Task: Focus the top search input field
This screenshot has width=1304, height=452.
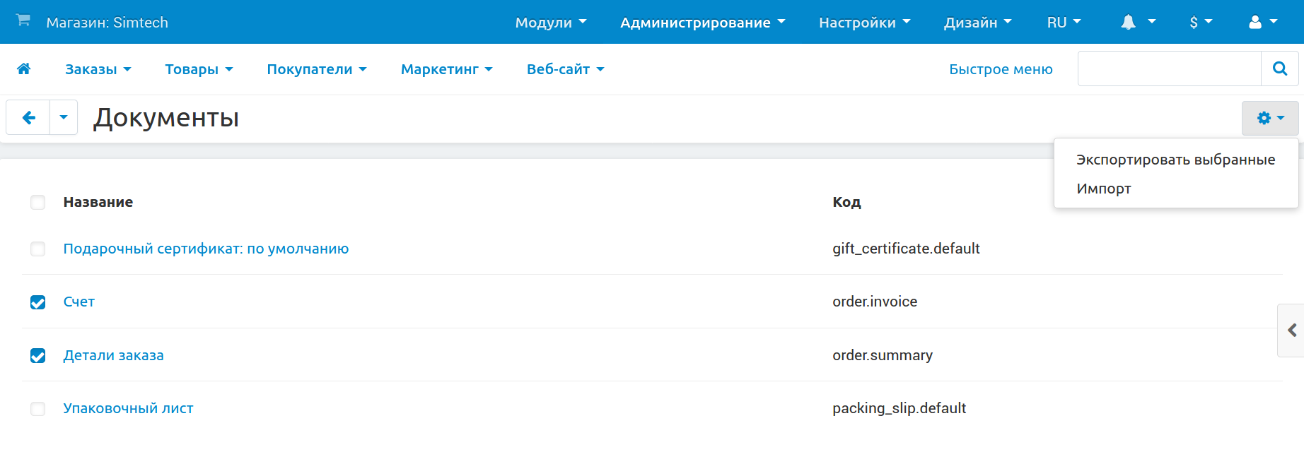Action: pyautogui.click(x=1169, y=69)
